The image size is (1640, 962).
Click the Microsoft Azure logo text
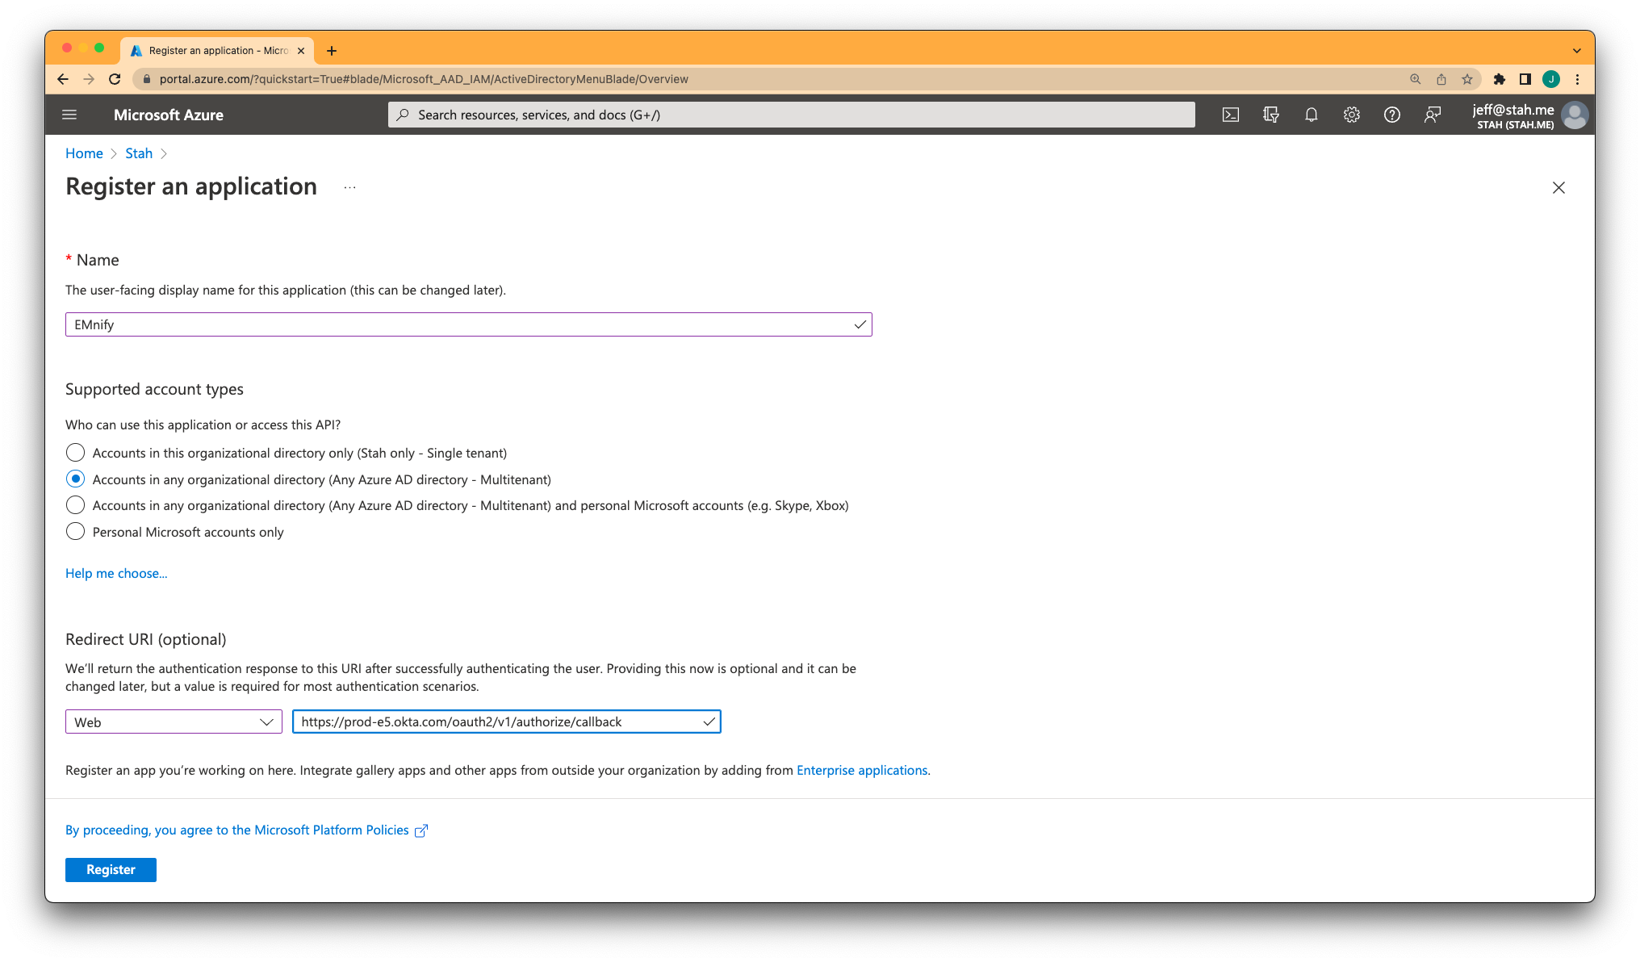pos(169,115)
